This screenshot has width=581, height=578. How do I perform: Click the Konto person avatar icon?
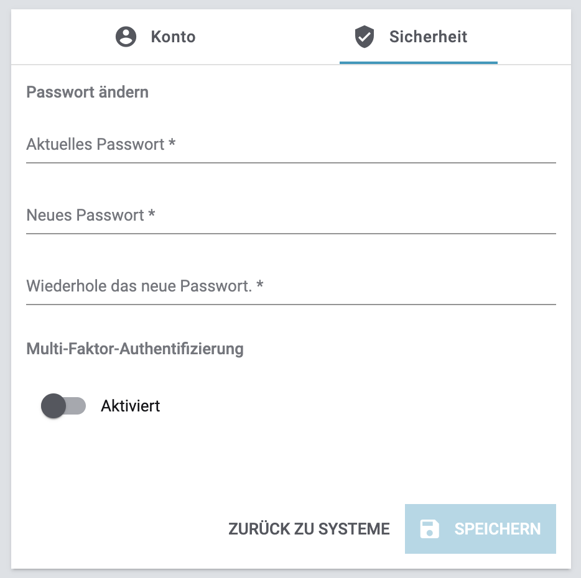point(126,37)
